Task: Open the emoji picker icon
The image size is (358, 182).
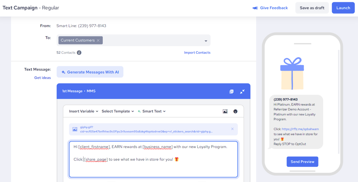Action: click(x=235, y=111)
